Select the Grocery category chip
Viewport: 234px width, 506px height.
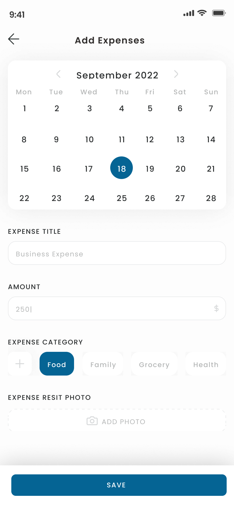click(154, 364)
